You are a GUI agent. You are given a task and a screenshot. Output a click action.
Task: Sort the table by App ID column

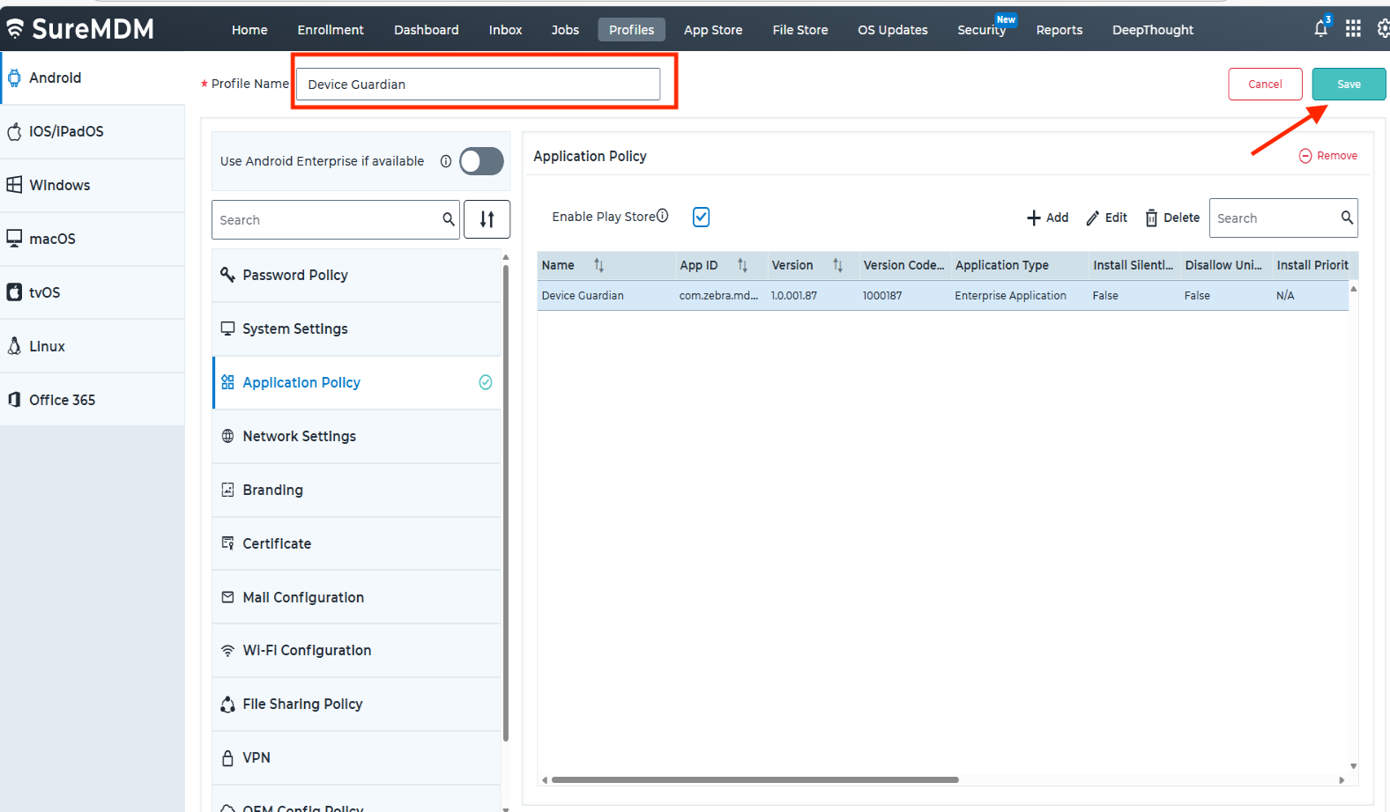[x=742, y=265]
